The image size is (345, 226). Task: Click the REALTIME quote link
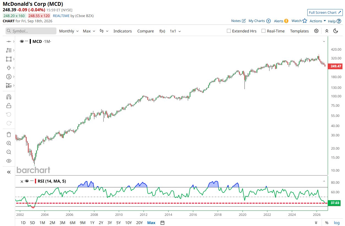tap(61, 16)
